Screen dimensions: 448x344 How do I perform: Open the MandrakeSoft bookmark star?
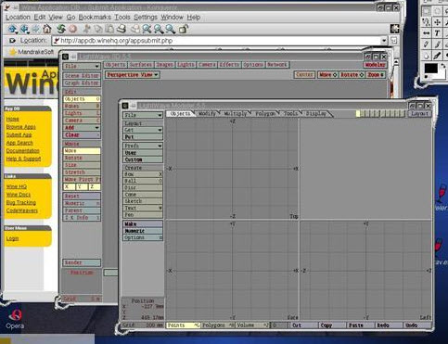pyautogui.click(x=12, y=52)
